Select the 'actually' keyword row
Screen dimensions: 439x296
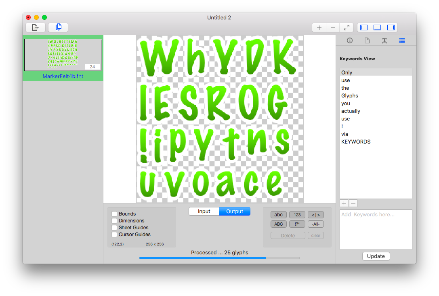(x=376, y=111)
